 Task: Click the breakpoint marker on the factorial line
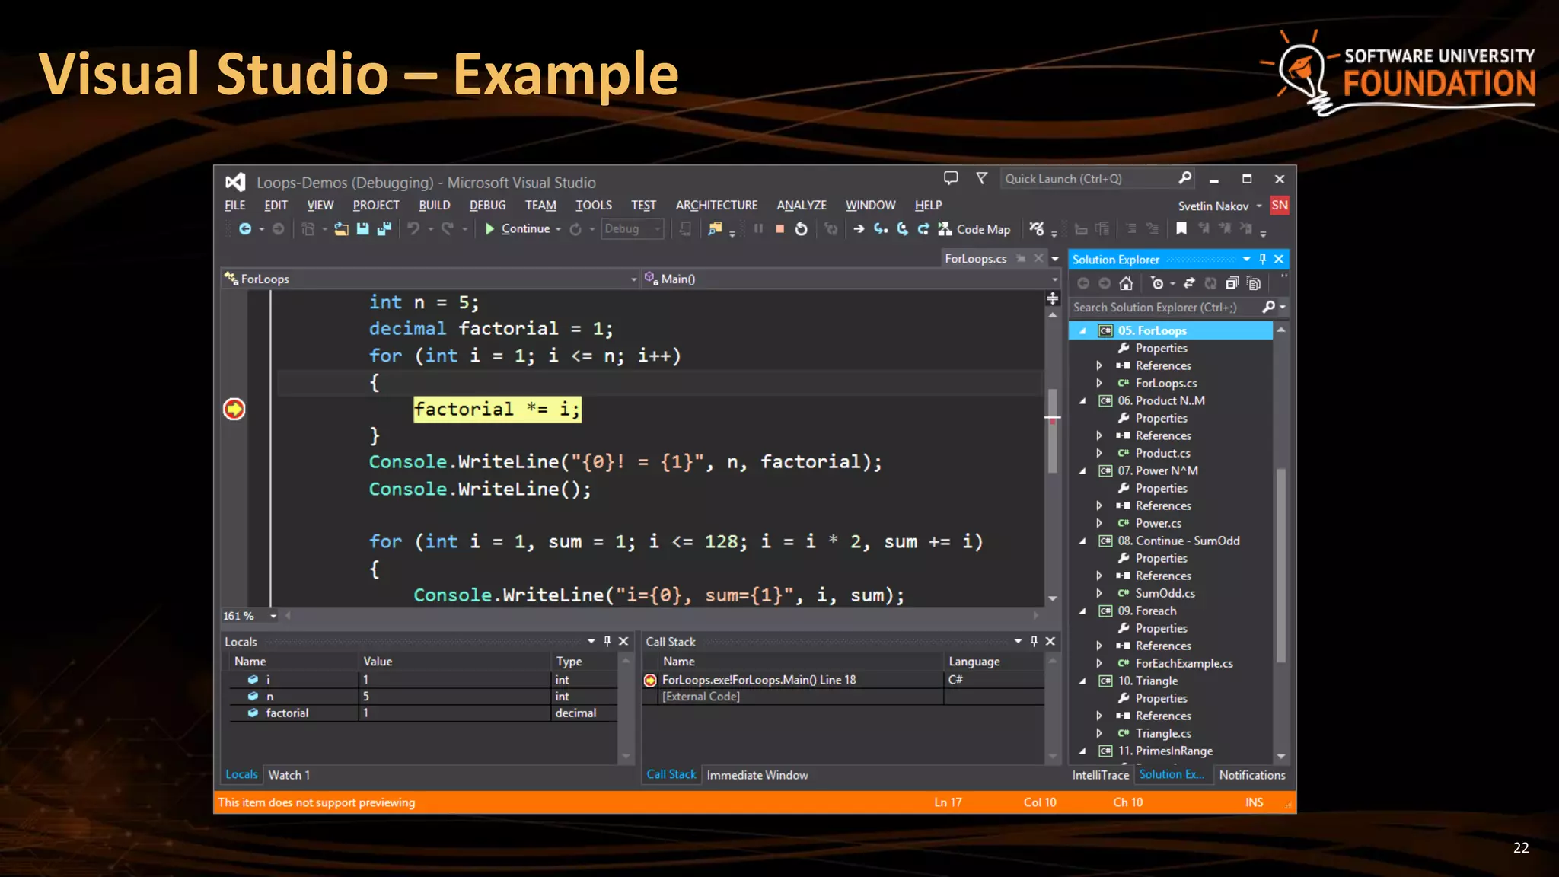pyautogui.click(x=234, y=410)
